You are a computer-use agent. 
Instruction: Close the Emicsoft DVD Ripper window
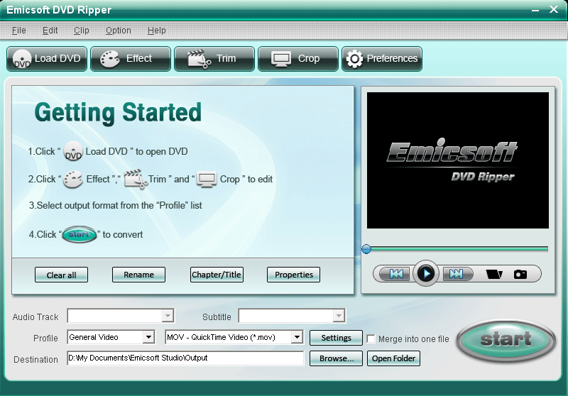pos(553,9)
